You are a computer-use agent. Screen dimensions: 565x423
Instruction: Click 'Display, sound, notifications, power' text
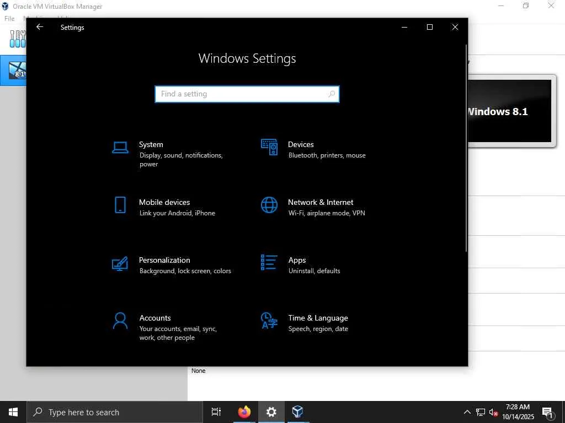pyautogui.click(x=181, y=159)
